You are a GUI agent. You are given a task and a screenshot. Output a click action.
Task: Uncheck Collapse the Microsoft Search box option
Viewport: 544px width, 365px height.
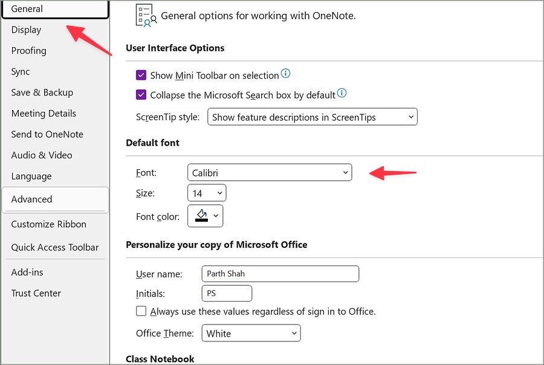click(141, 95)
